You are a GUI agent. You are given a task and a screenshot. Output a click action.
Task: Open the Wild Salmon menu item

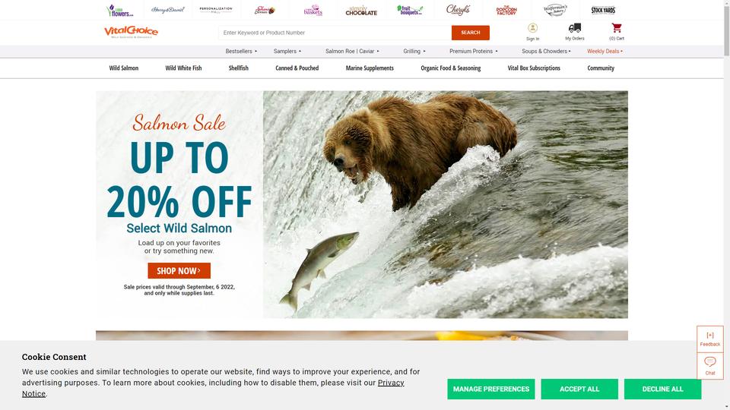[124, 68]
